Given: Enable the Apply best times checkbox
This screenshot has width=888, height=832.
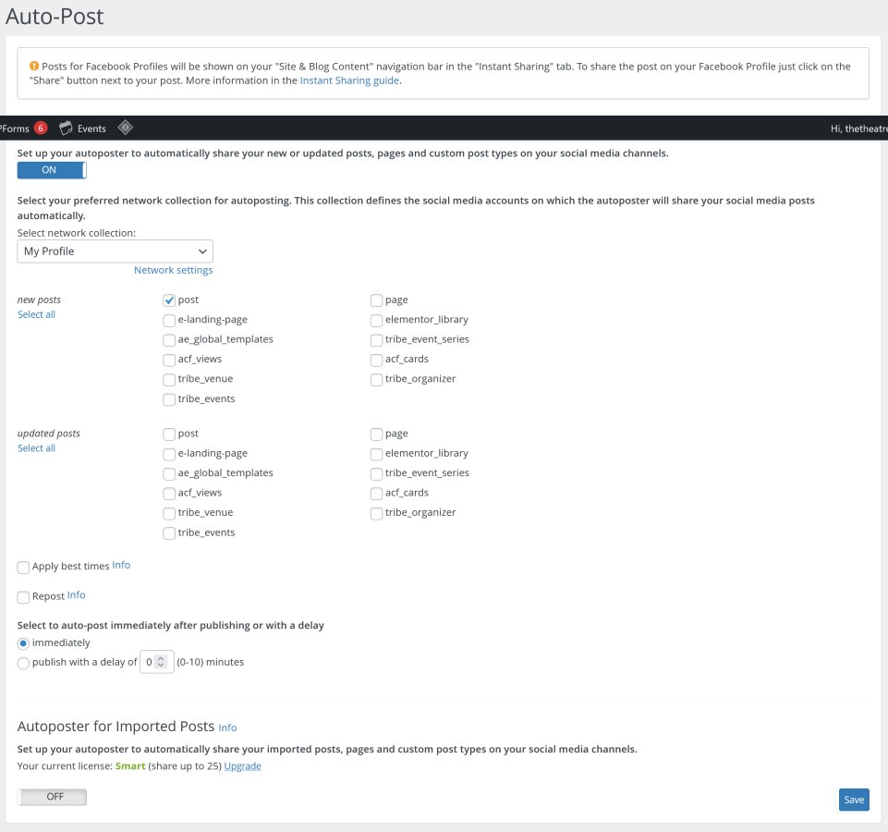Looking at the screenshot, I should (23, 567).
